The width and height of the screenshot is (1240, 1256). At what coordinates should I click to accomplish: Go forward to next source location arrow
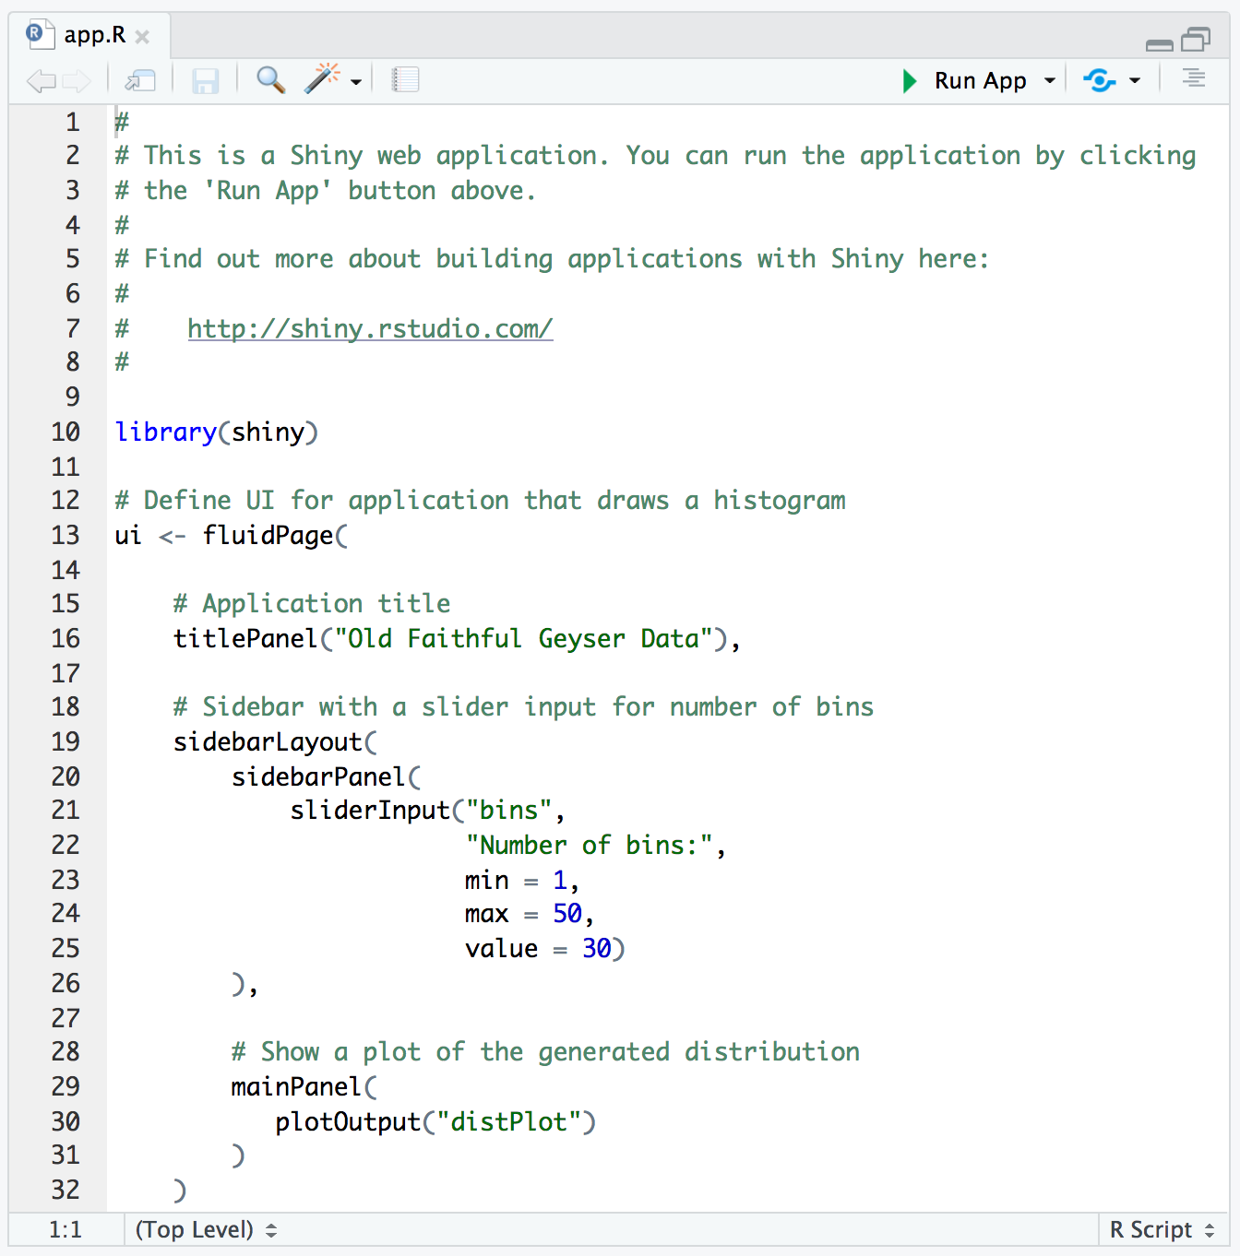[x=77, y=81]
